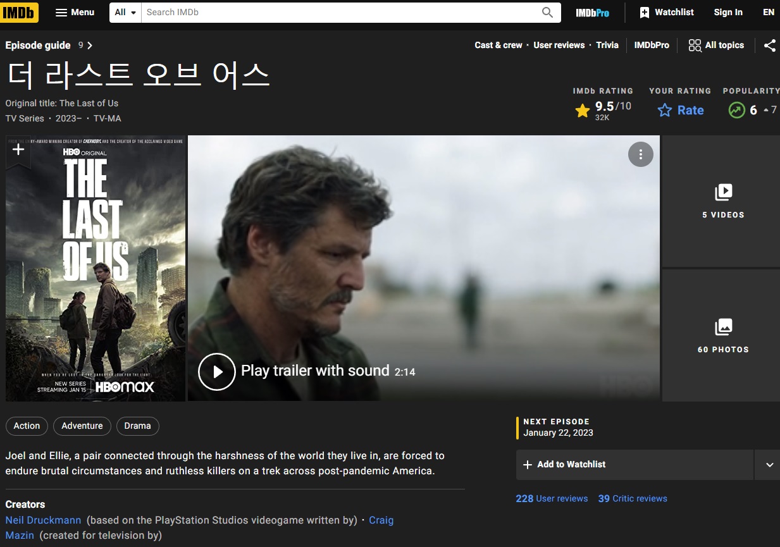Open the Episode guide link
The height and width of the screenshot is (547, 780).
click(x=49, y=46)
